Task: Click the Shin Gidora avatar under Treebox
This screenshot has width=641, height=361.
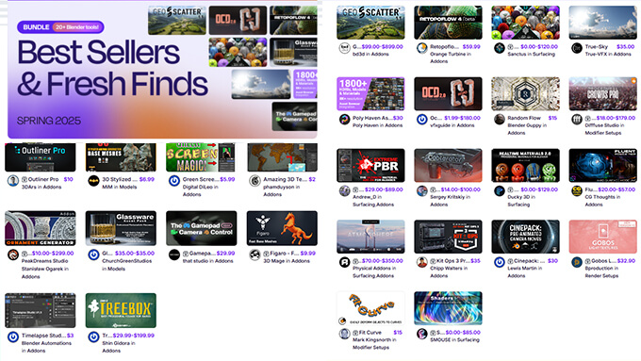Action: coord(93,336)
